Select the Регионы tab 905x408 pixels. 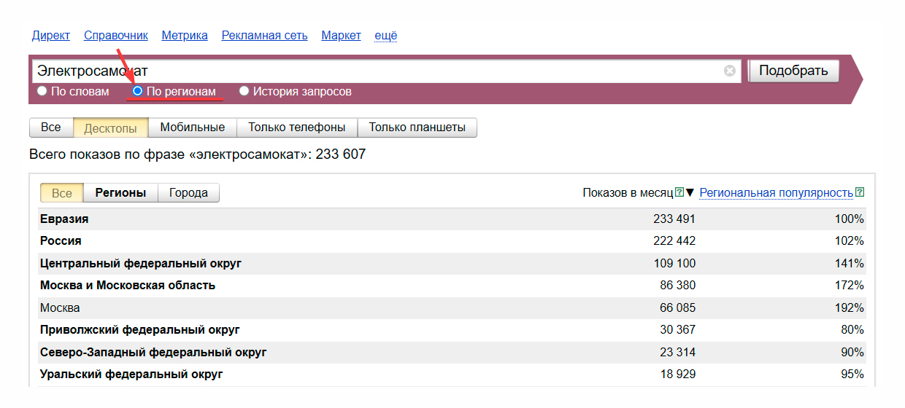click(x=121, y=193)
